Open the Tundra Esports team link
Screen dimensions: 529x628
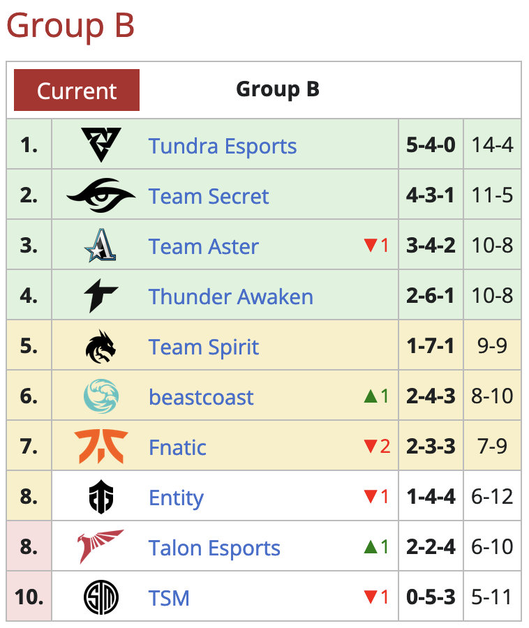tap(223, 147)
